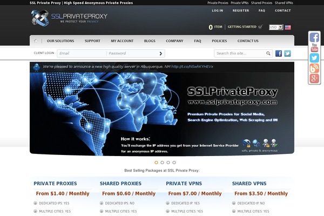Image resolution: width=324 pixels, height=216 pixels.
Task: Click the SSLPrivateProxy logo
Action: click(69, 18)
